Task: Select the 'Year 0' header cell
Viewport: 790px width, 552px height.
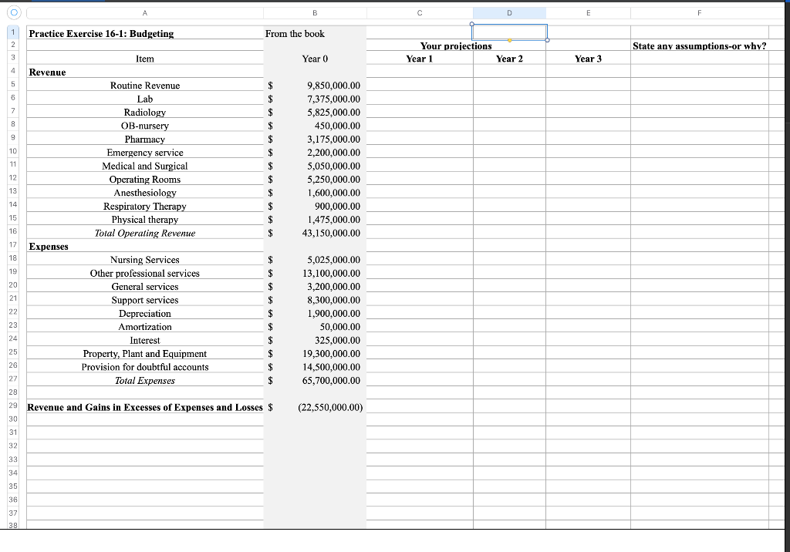Action: click(x=315, y=59)
